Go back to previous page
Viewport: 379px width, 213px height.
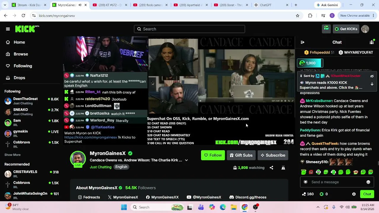click(6, 16)
